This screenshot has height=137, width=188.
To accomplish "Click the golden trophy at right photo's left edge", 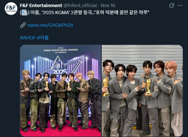I will pyautogui.click(x=105, y=87).
